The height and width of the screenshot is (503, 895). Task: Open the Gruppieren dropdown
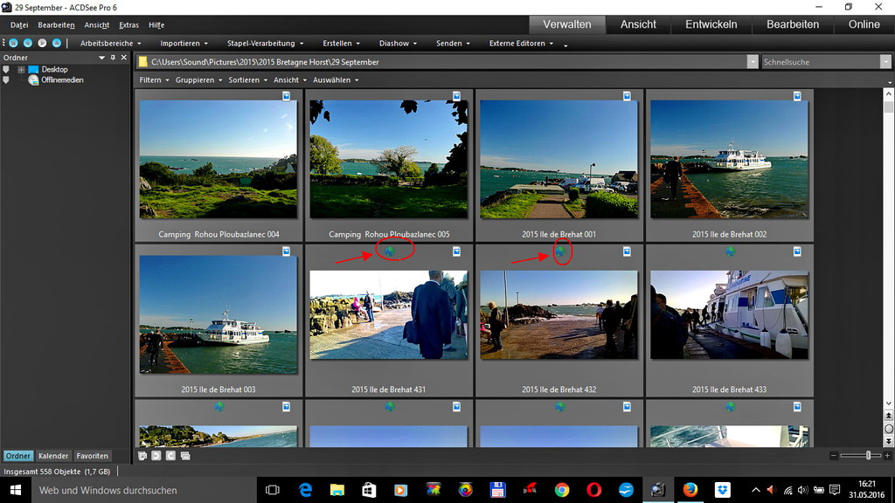point(198,80)
